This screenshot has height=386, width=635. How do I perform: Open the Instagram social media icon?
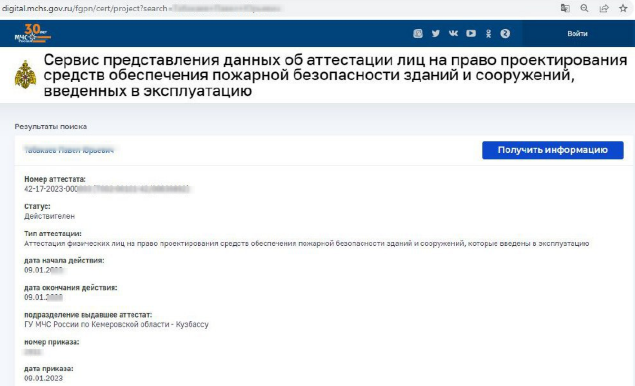418,34
